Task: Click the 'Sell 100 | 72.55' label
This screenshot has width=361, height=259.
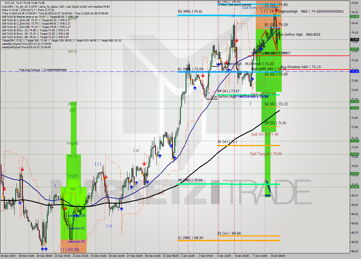Action: (263, 94)
